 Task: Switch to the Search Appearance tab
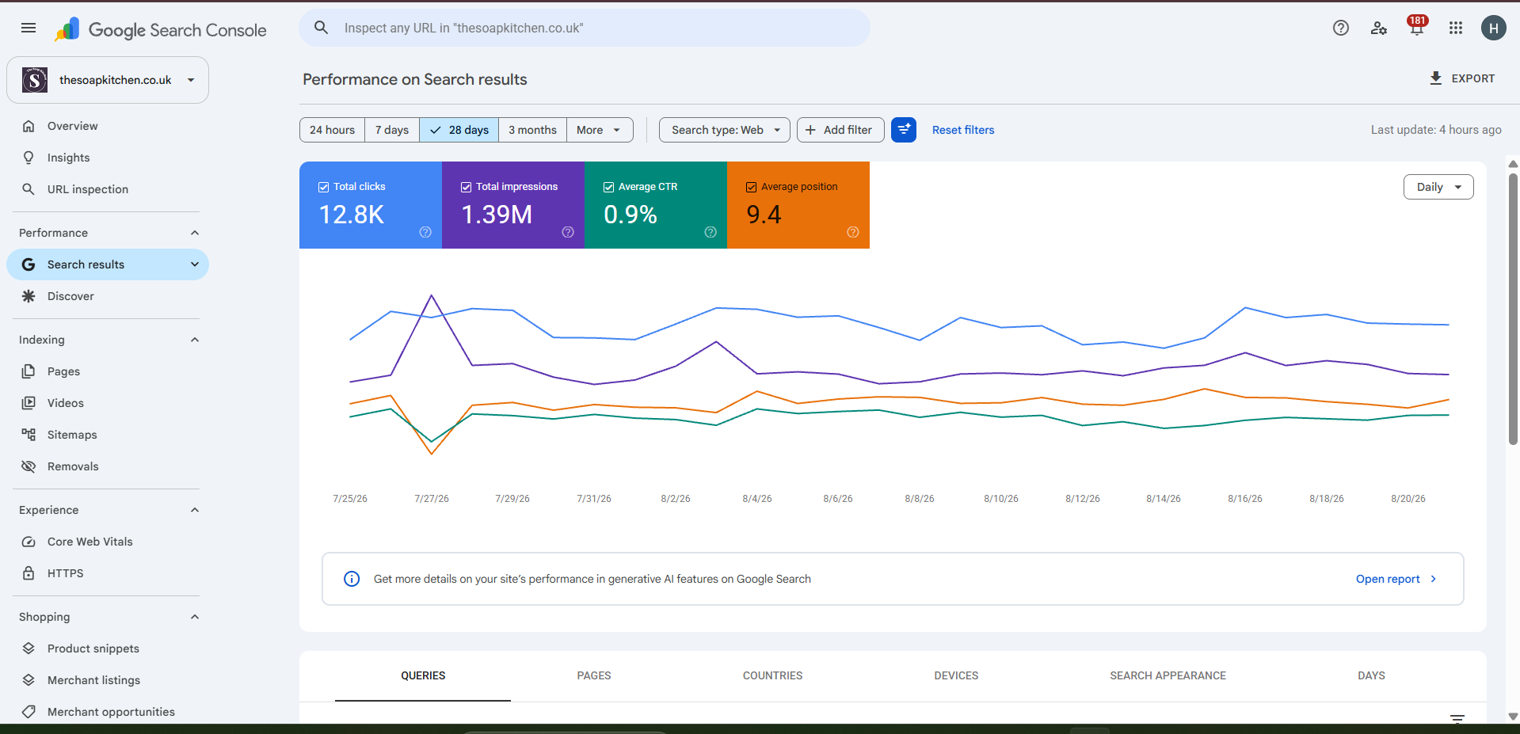(1168, 675)
